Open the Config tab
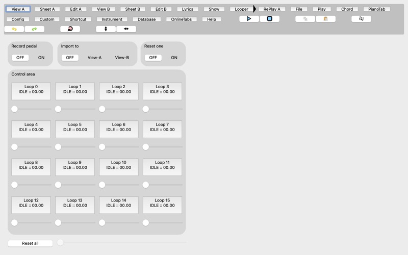Image resolution: width=408 pixels, height=255 pixels. tap(18, 19)
